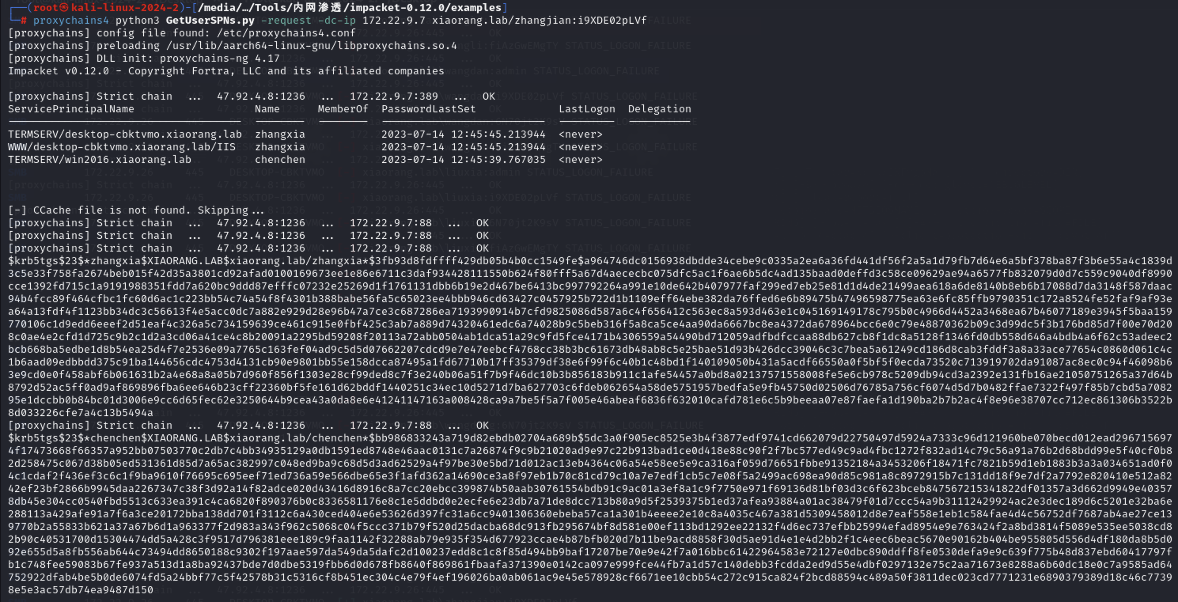Click the Strict chain line between the two hashes
This screenshot has width=1178, height=602.
point(248,426)
